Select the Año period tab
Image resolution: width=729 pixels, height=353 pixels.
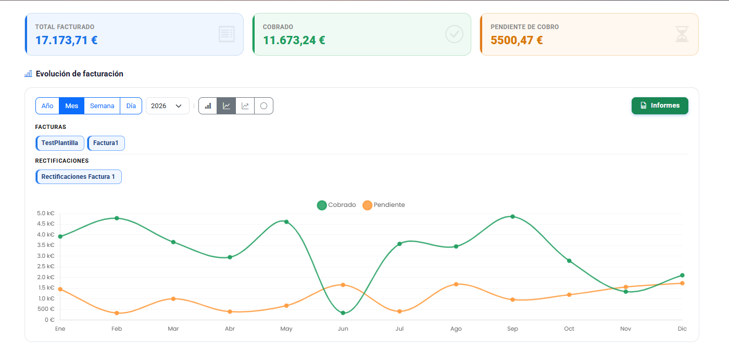click(x=47, y=106)
